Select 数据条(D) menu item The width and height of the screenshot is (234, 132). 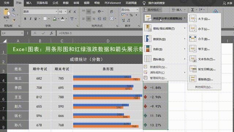click(165, 39)
